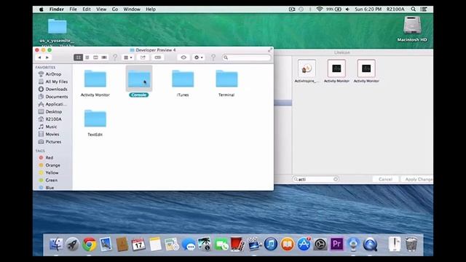Screen dimensions: 466x262
Task: Open iTunes from the Dock
Action: (270, 245)
